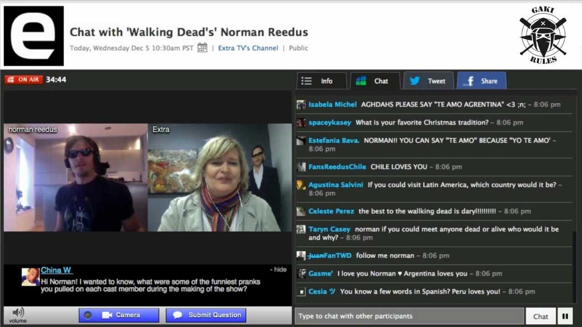View China W's avatar in question box
582x327 pixels.
point(30,277)
